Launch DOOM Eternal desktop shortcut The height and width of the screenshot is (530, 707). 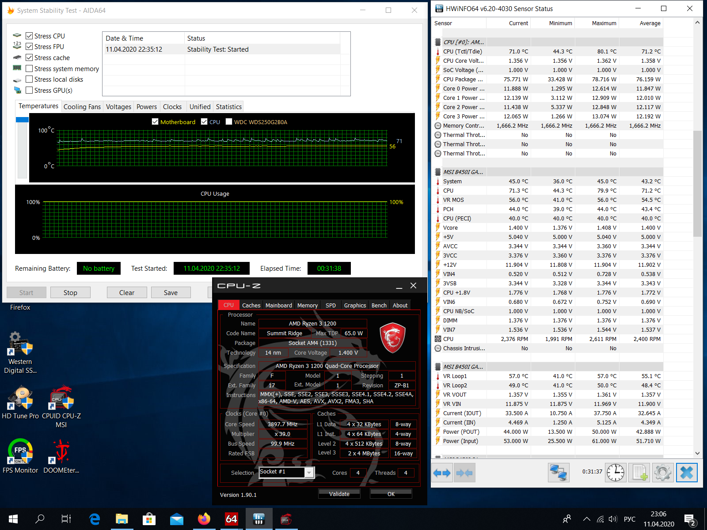[61, 456]
